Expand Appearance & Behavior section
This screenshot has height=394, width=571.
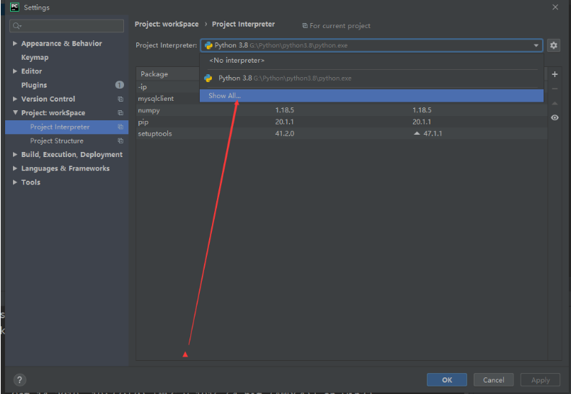click(15, 43)
